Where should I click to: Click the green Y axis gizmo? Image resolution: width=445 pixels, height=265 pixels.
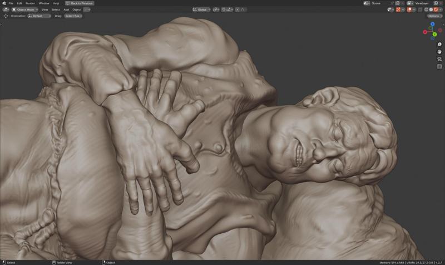pyautogui.click(x=434, y=35)
